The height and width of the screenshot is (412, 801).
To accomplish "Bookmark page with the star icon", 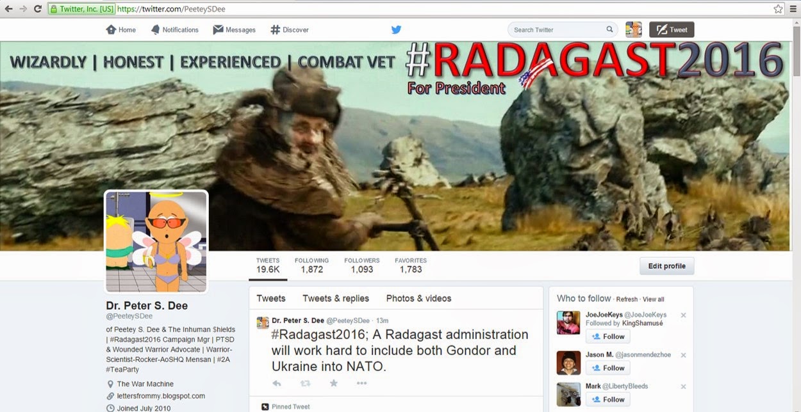I will 778,9.
